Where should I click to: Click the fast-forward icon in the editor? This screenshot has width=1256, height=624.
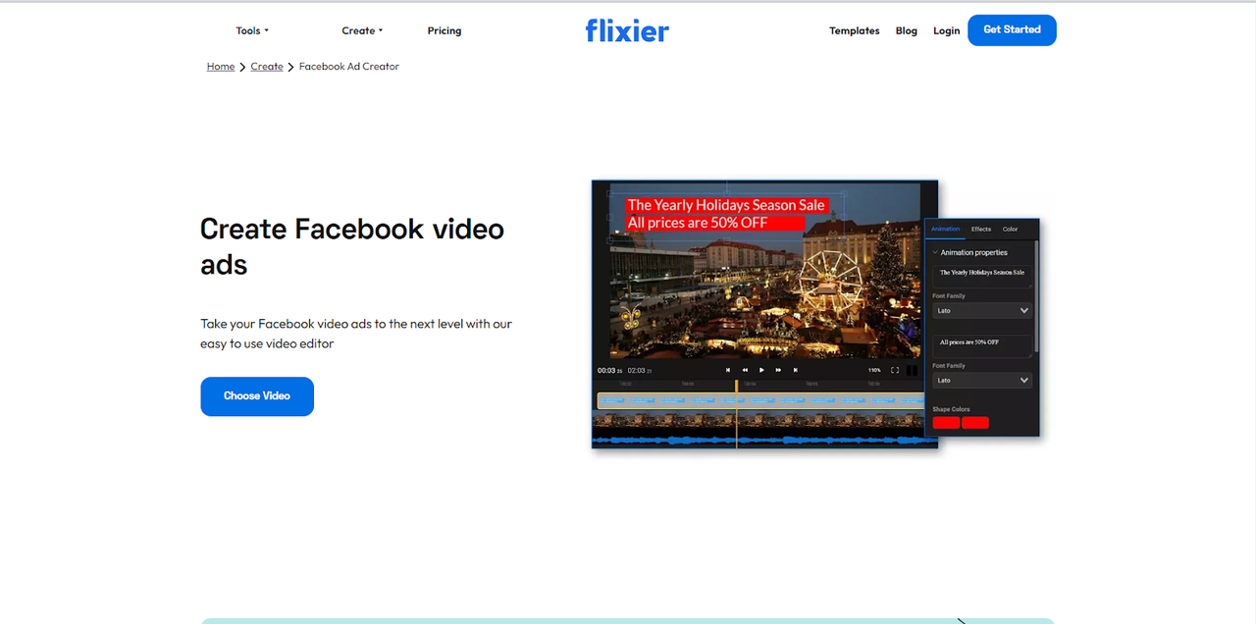coord(778,370)
